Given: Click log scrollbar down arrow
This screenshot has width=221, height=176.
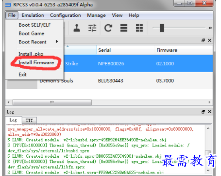Looking at the screenshot, I should [208, 171].
